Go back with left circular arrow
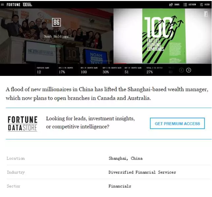 click(x=181, y=70)
